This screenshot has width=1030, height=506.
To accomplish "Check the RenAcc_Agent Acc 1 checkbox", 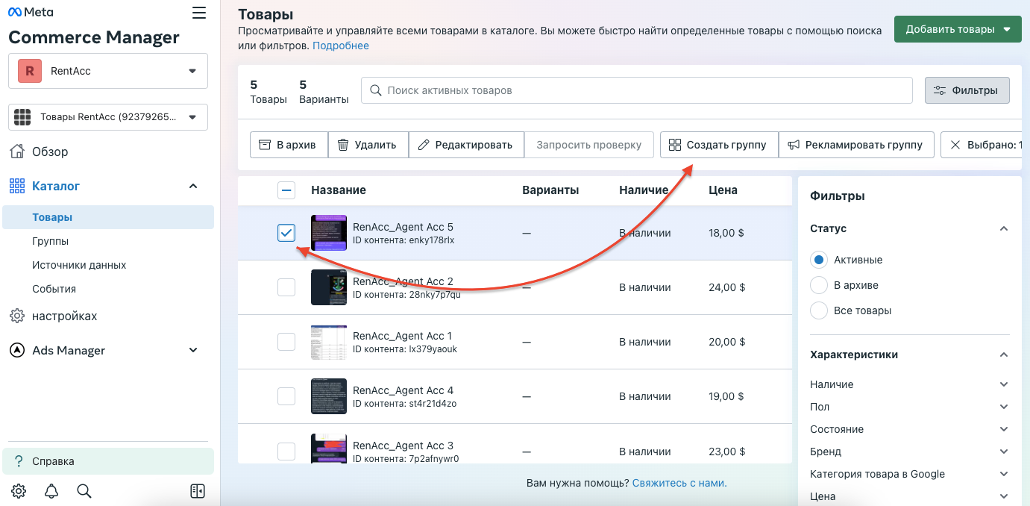I will point(286,342).
